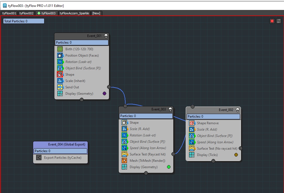The image size is (284, 193).
Task: Select the Export Particles (tyCache) icon
Action: click(39, 158)
